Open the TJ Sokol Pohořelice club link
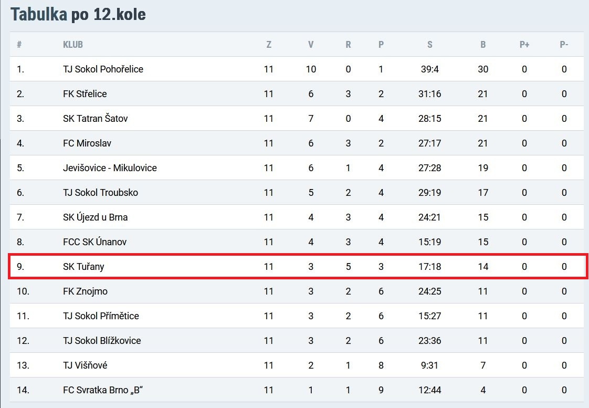Screen dimensions: 589x408 [x=103, y=69]
